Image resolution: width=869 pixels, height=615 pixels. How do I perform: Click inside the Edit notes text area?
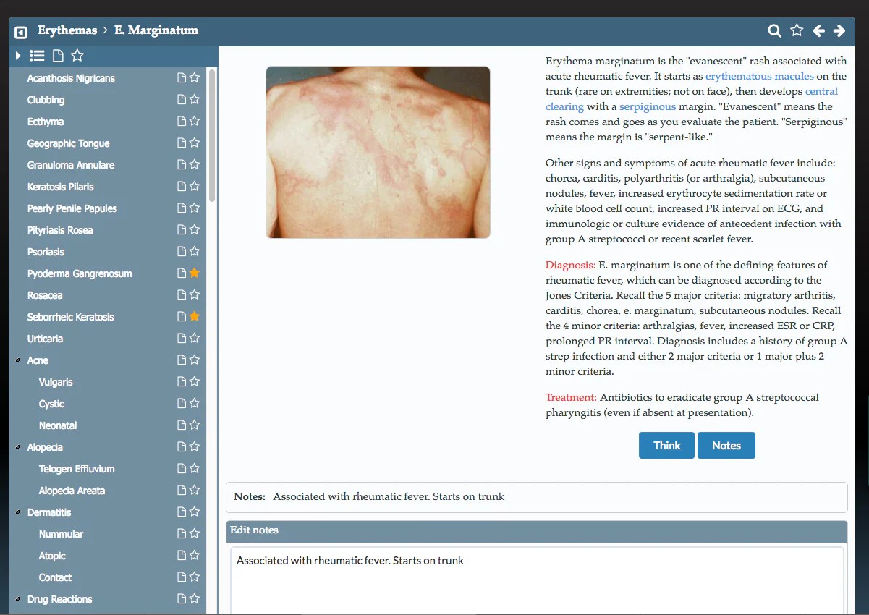[537, 580]
